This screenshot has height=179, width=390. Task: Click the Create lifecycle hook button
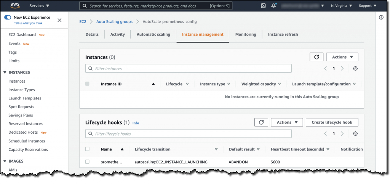[x=332, y=122]
